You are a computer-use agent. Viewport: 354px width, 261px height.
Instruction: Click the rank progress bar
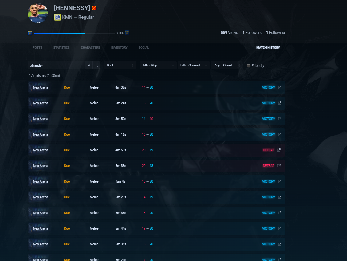[x=74, y=33]
